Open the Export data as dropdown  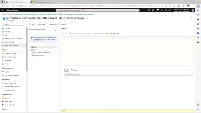[x=98, y=34]
